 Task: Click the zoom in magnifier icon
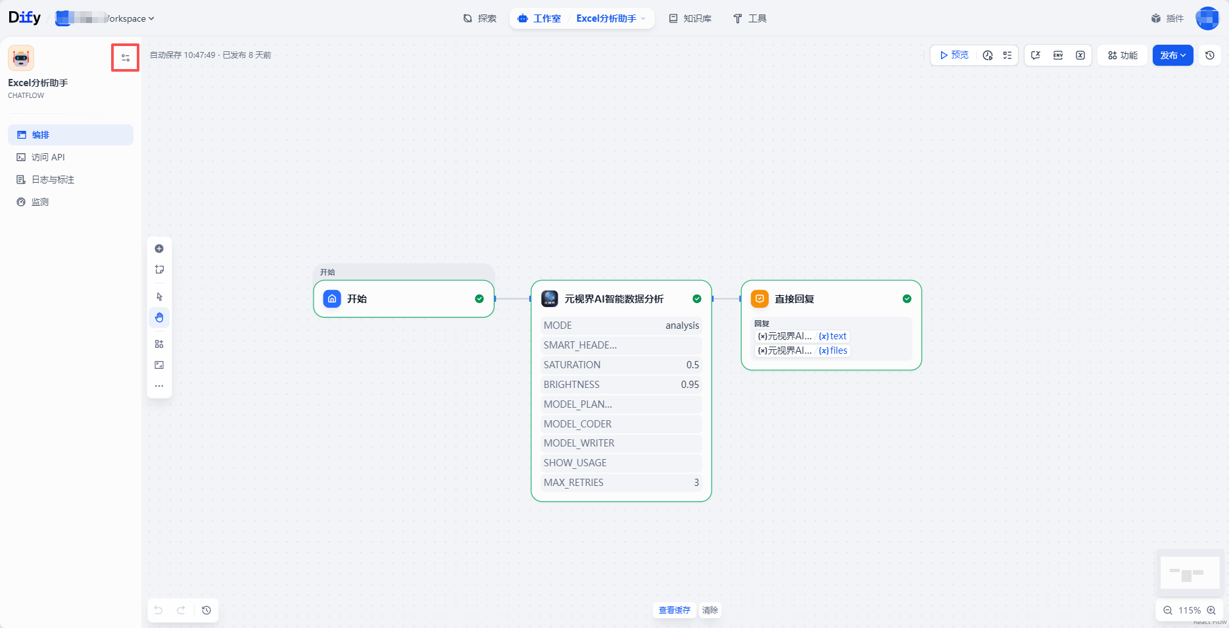click(x=1211, y=610)
